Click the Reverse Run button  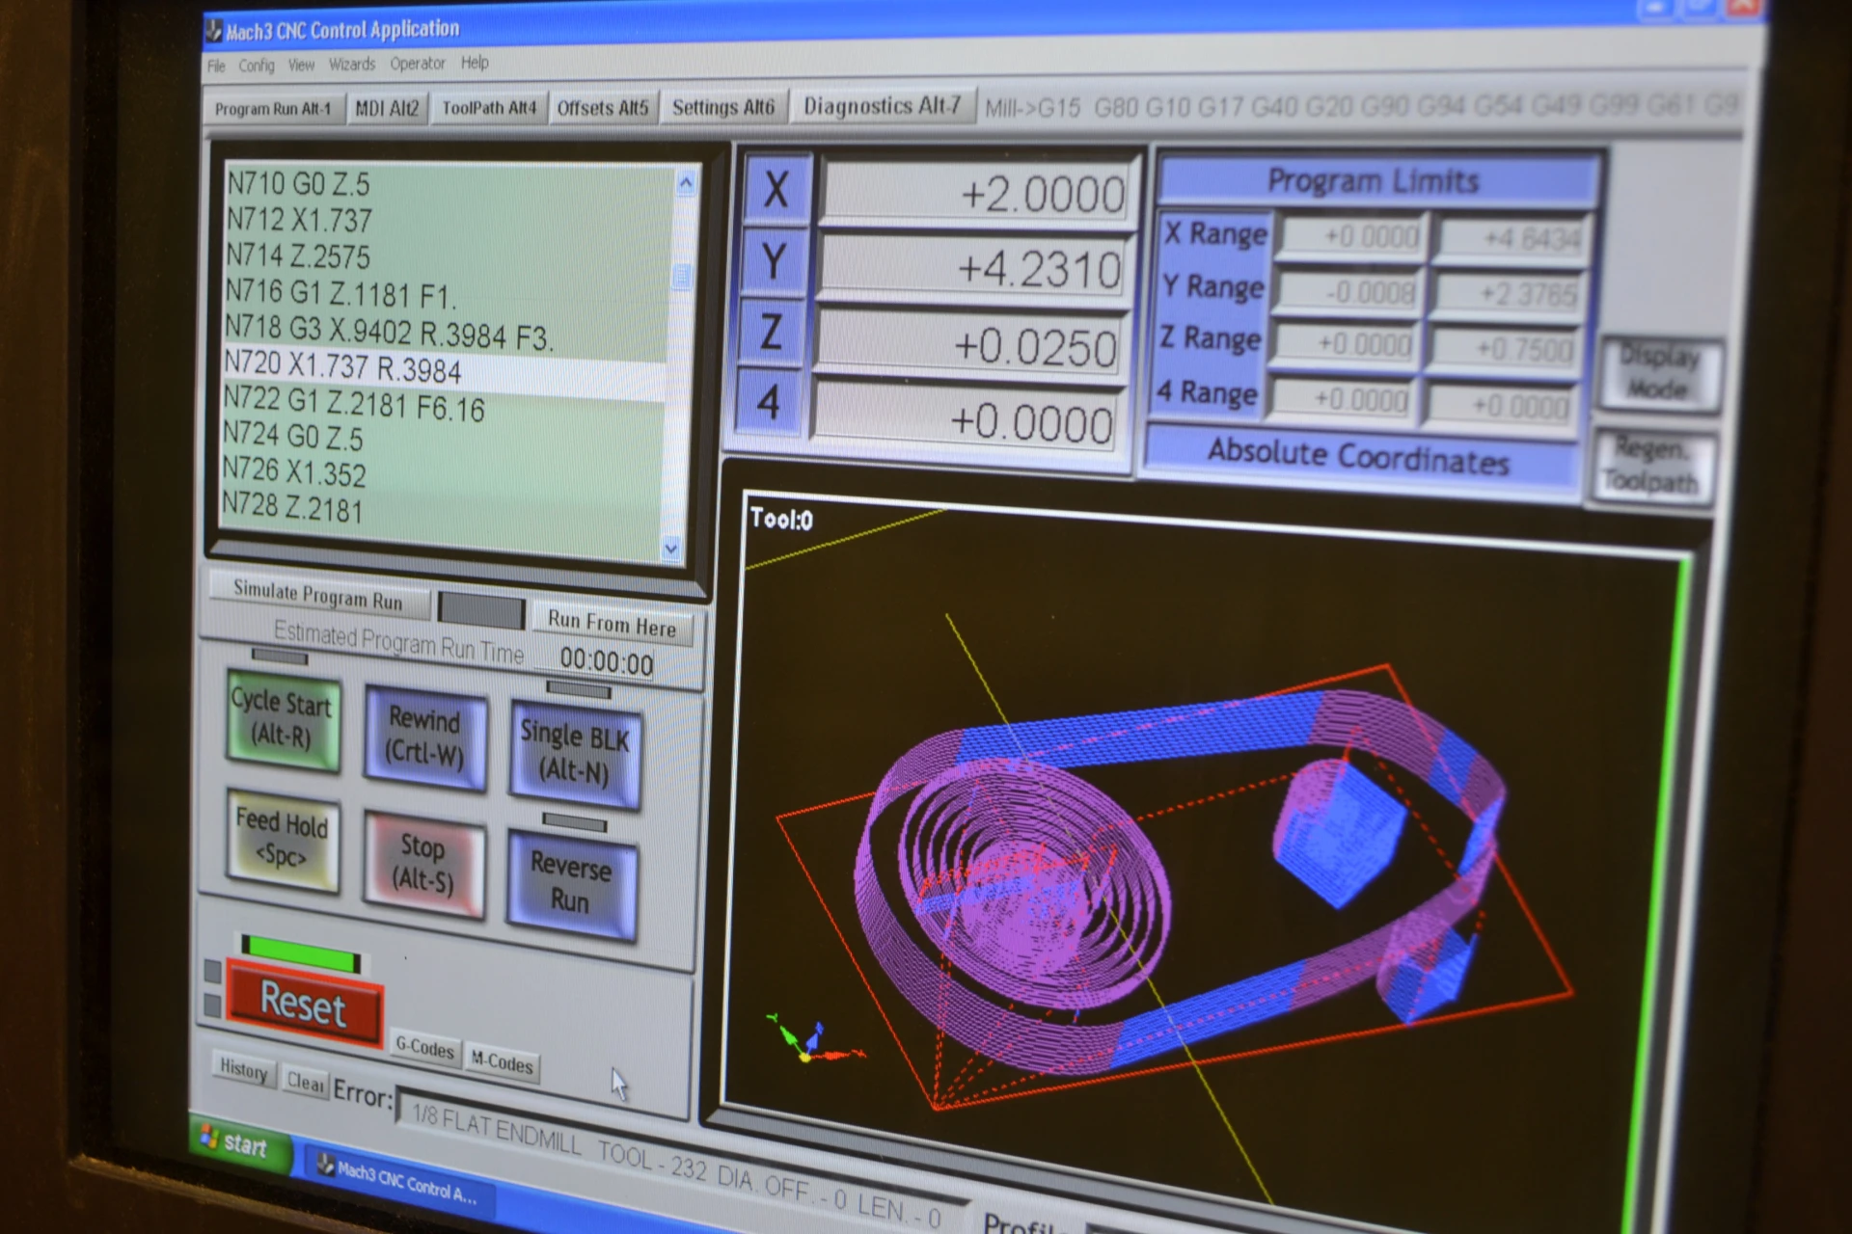(x=570, y=884)
